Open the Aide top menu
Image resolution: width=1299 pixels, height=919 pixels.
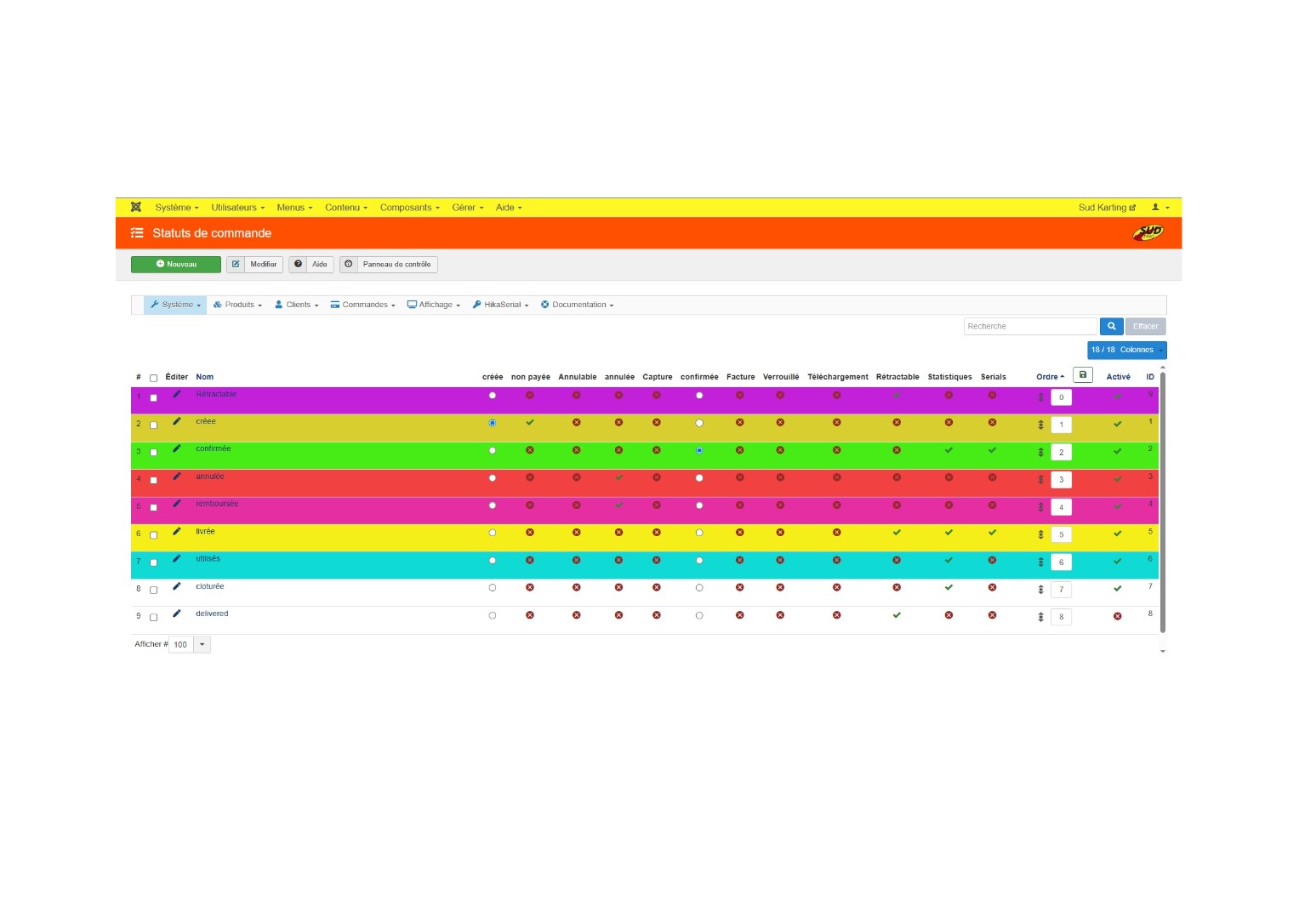(x=509, y=208)
